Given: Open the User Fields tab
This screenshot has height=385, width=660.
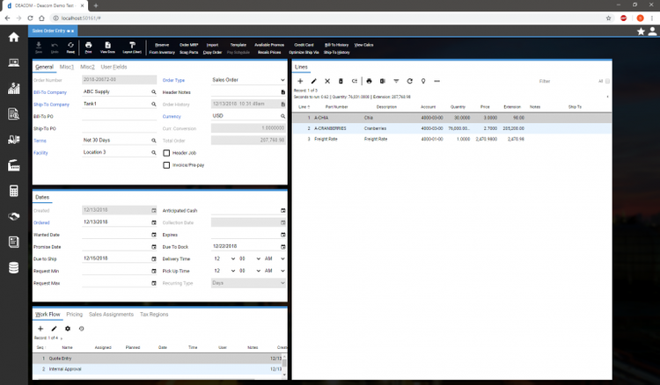Looking at the screenshot, I should coord(114,67).
